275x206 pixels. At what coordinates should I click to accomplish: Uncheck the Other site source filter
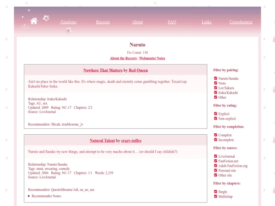[215, 175]
